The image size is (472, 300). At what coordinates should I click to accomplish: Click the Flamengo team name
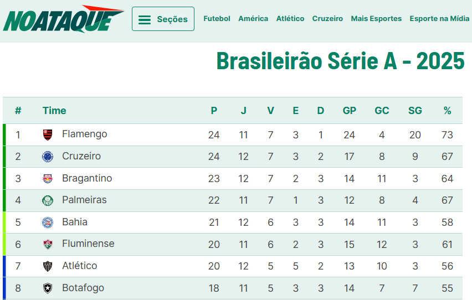point(84,135)
